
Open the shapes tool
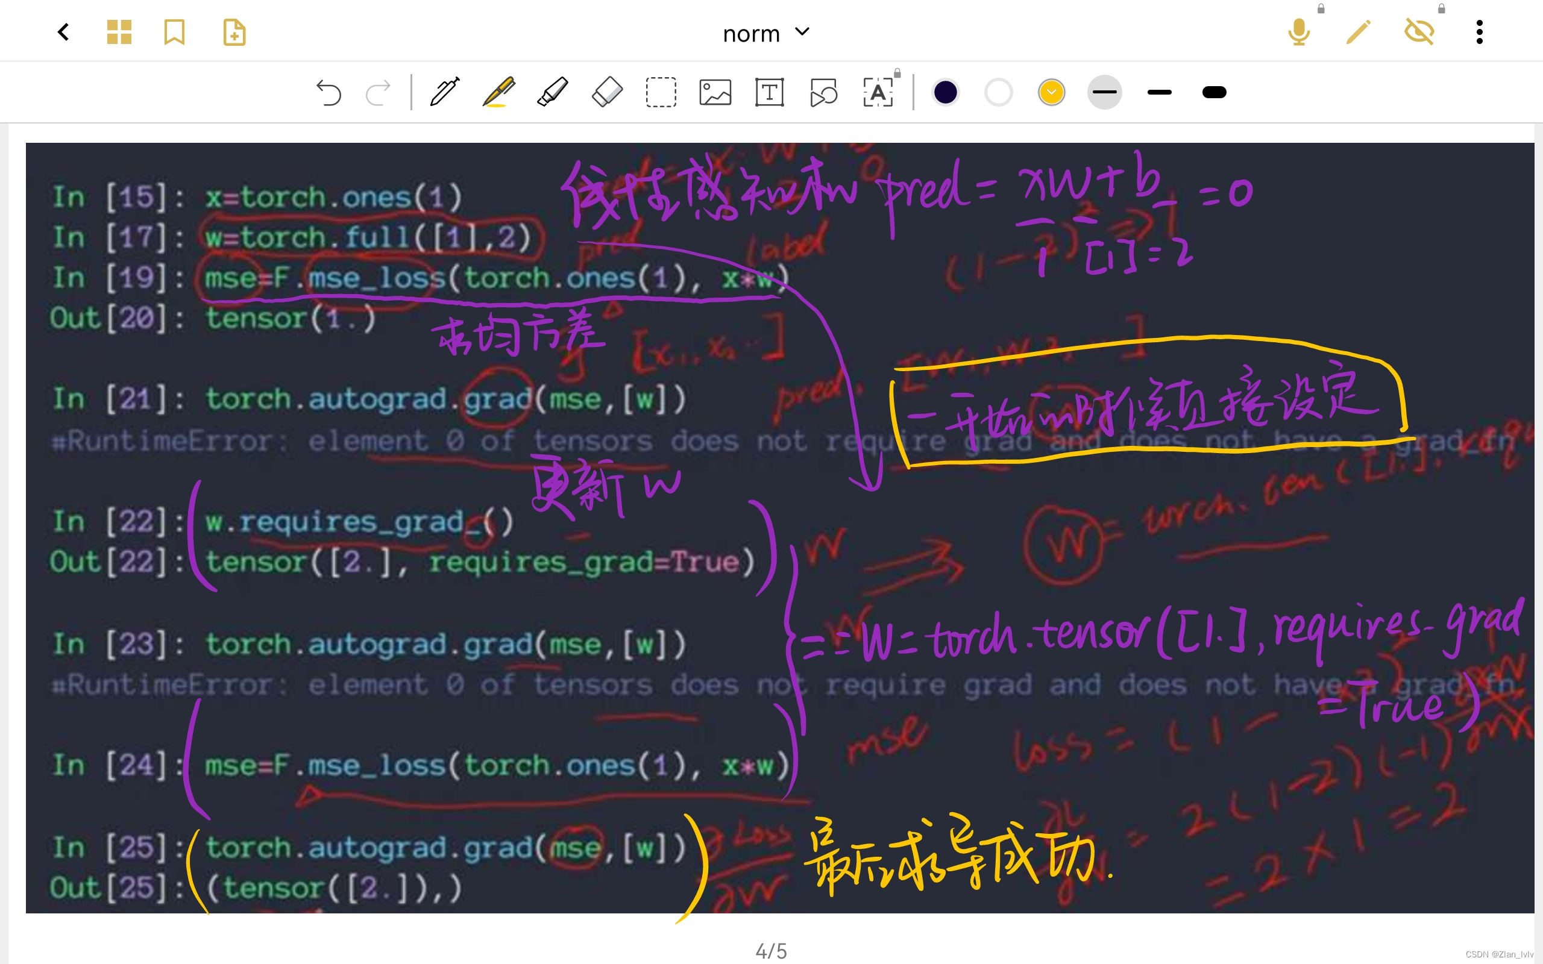pos(823,92)
